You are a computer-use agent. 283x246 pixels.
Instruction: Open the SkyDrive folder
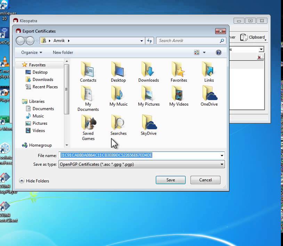point(148,125)
